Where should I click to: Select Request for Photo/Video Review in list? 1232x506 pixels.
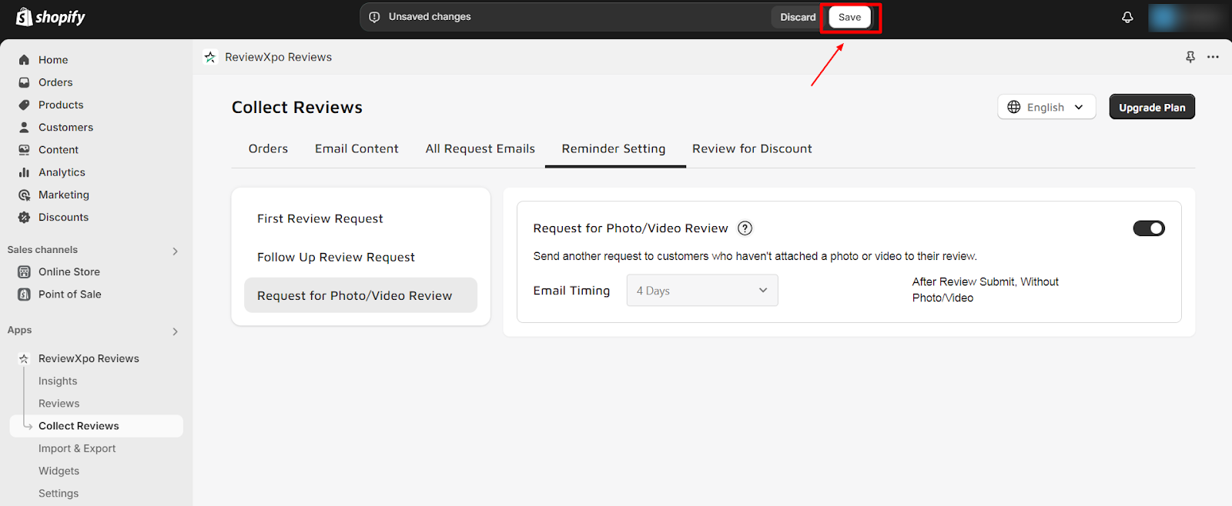point(360,295)
